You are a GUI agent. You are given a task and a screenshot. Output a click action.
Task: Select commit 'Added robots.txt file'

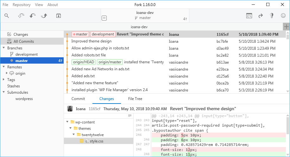[x=175, y=55]
